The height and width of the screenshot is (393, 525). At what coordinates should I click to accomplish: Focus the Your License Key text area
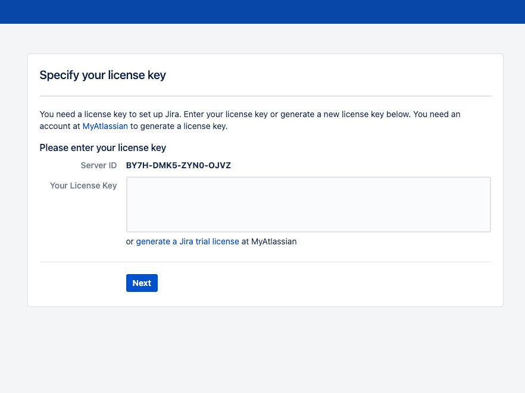click(x=308, y=205)
